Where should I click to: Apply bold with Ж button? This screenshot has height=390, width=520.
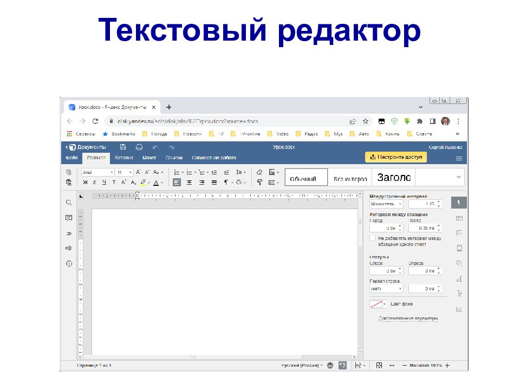coord(85,183)
